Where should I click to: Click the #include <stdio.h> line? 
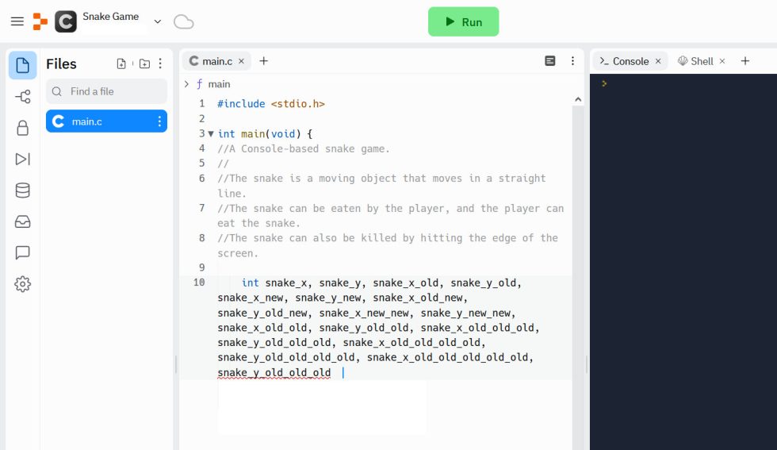tap(271, 104)
